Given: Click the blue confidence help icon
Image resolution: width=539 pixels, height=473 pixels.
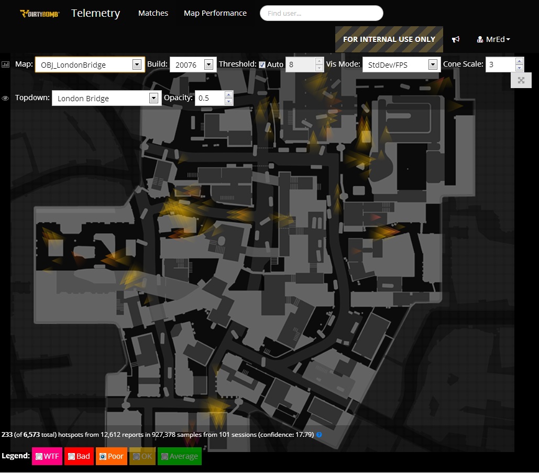Looking at the screenshot, I should click(x=319, y=435).
